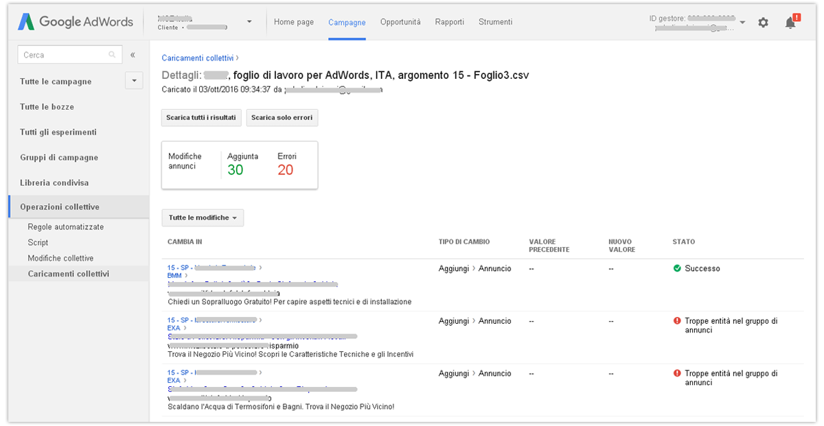
Task: Open Regole automatizzate
Action: (66, 227)
